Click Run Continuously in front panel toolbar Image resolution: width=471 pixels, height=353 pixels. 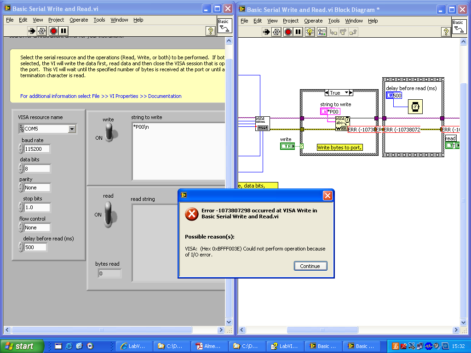coord(42,31)
